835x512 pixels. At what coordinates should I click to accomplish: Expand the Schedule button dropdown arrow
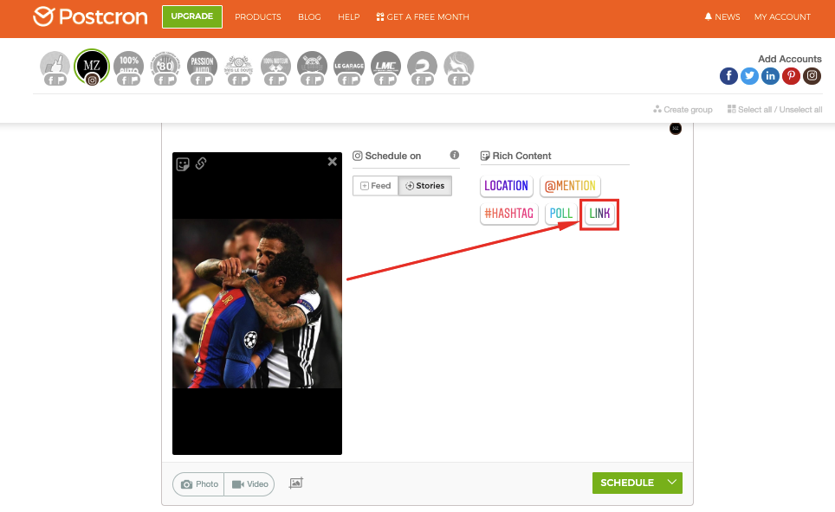point(672,483)
